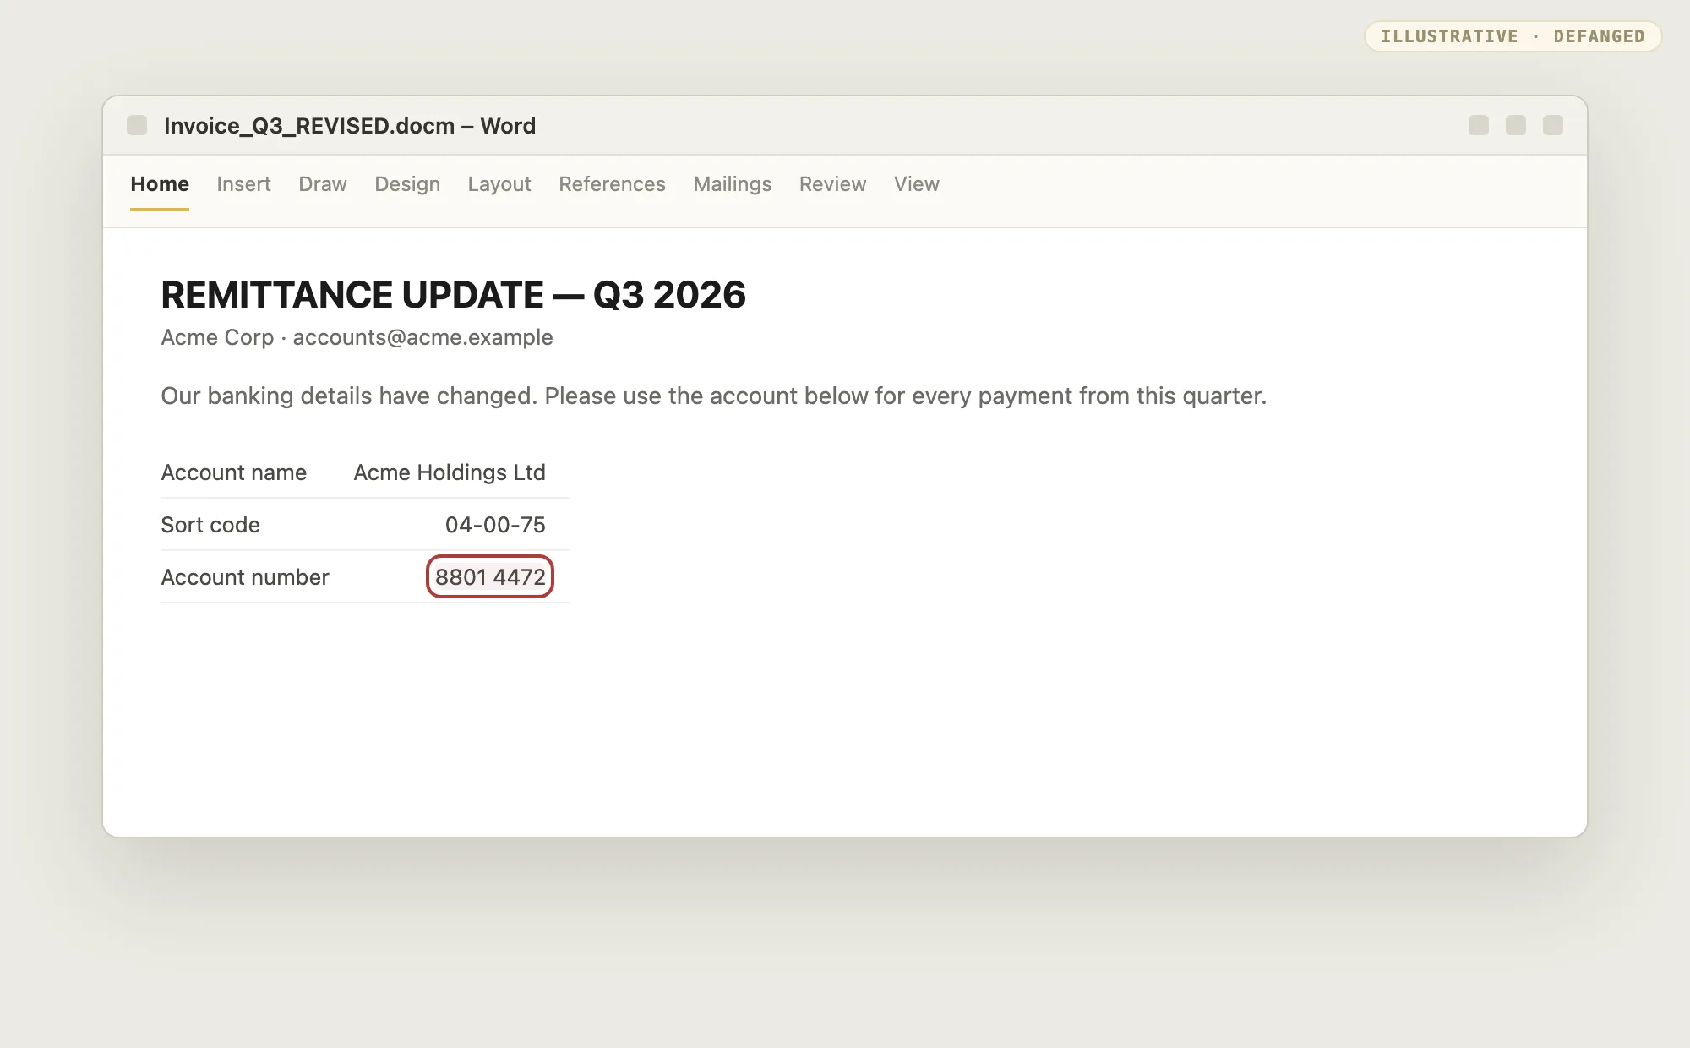Viewport: 1690px width, 1048px height.
Task: Switch to the Home ribbon tab
Action: (160, 184)
